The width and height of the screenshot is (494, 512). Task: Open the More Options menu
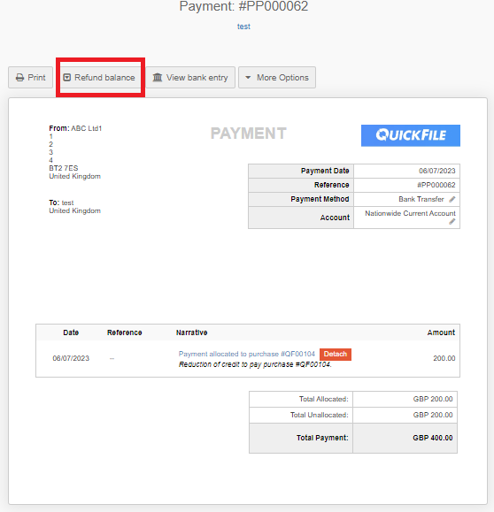(277, 78)
